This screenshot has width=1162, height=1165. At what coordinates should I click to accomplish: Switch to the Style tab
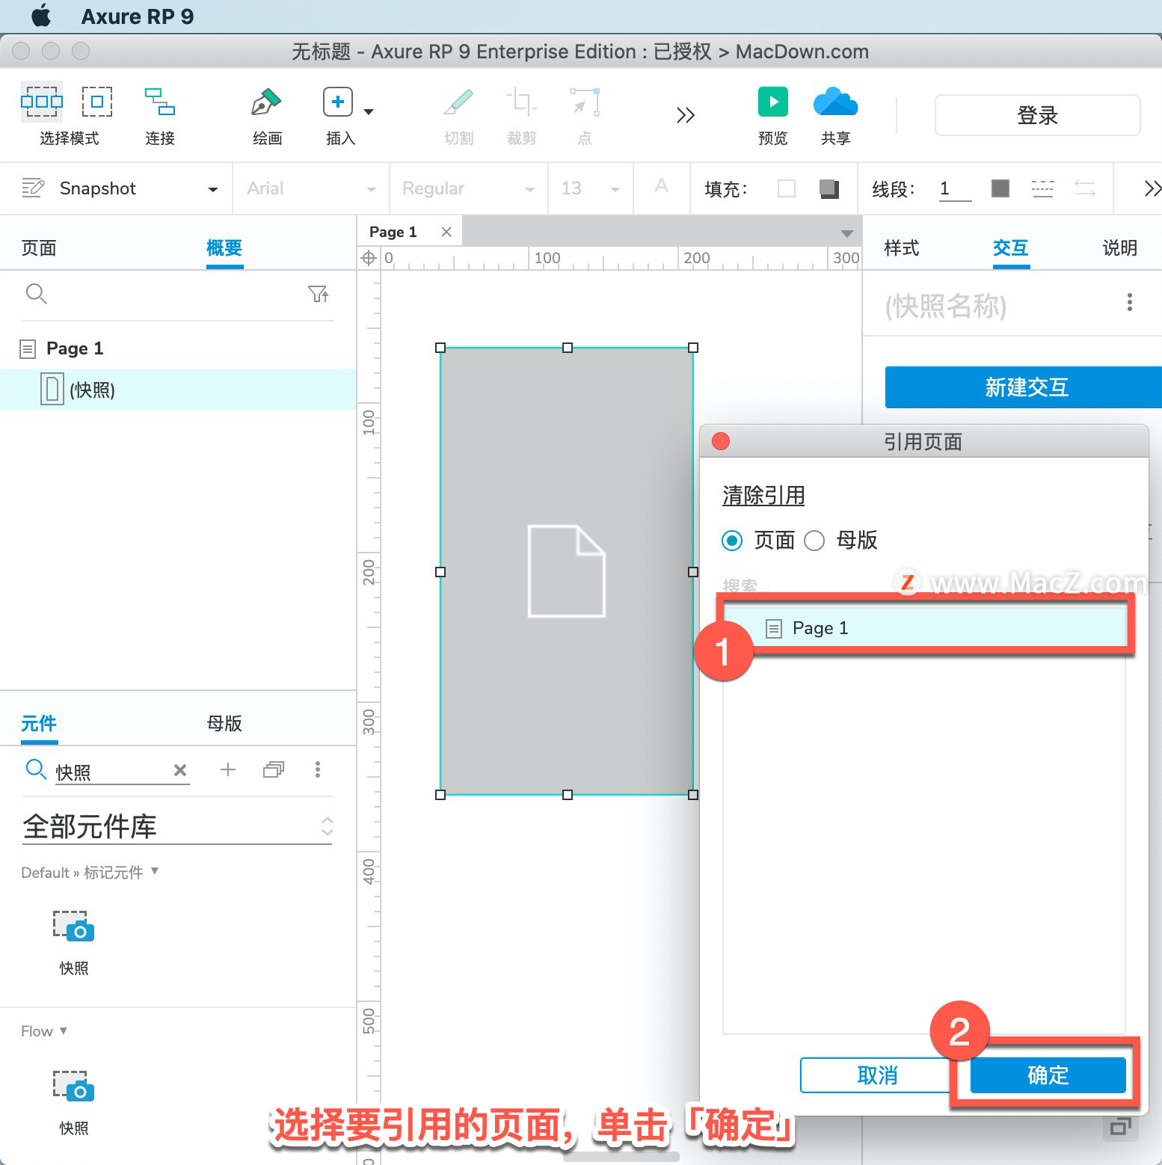coord(902,248)
